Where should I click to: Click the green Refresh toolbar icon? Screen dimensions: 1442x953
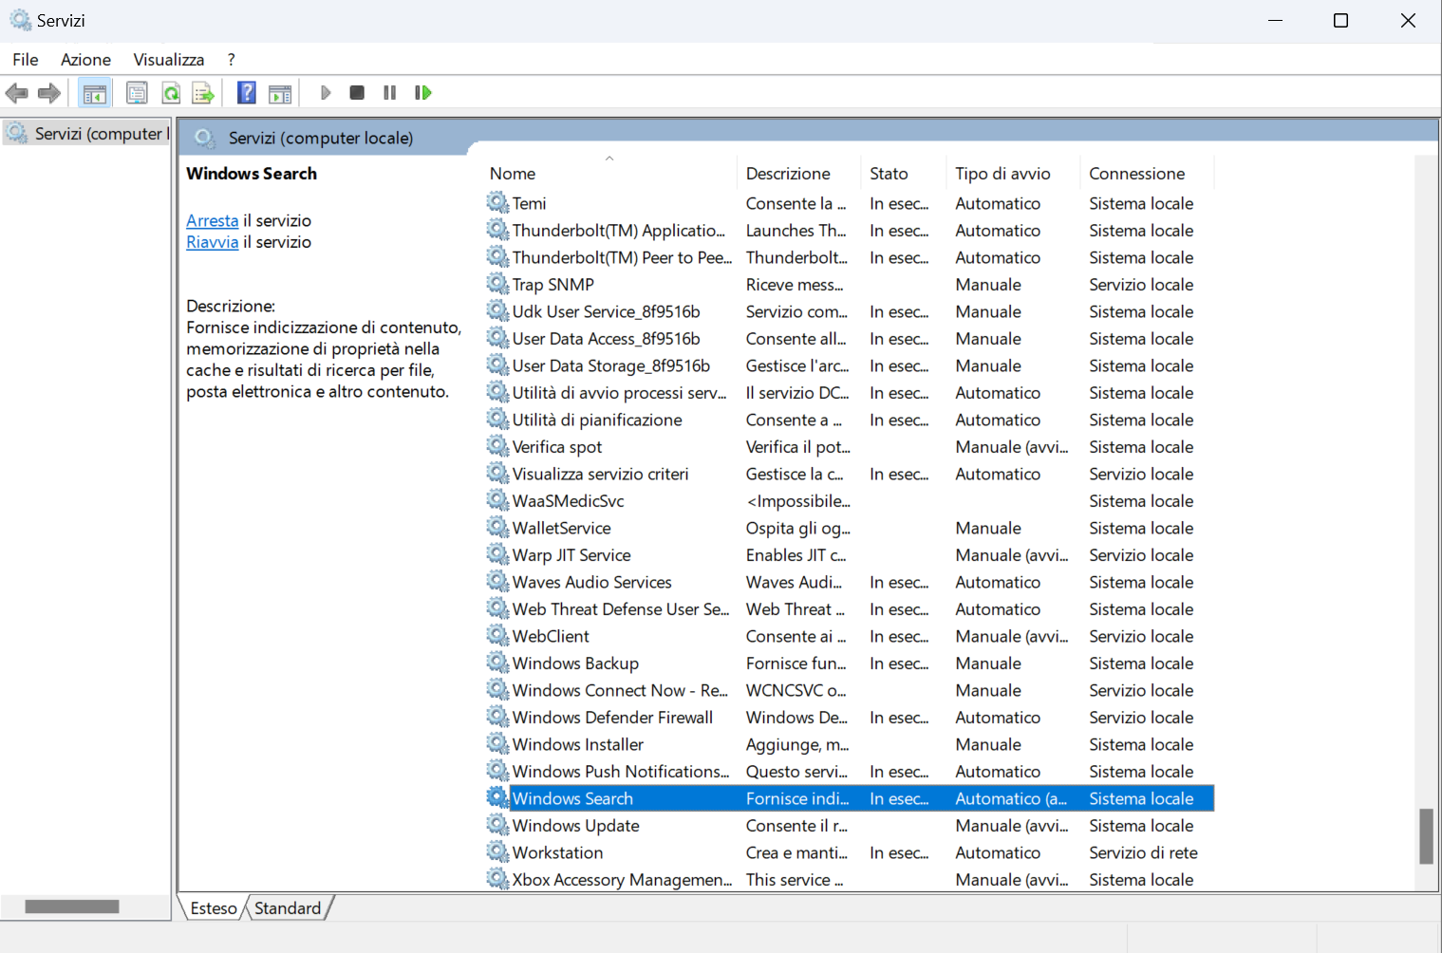click(x=171, y=93)
